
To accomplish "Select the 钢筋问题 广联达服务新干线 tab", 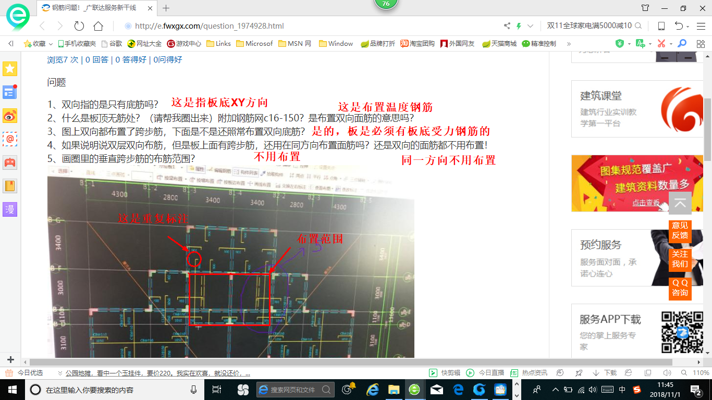I will [x=96, y=8].
